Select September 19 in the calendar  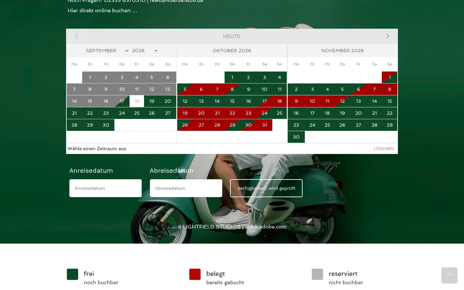pyautogui.click(x=152, y=101)
